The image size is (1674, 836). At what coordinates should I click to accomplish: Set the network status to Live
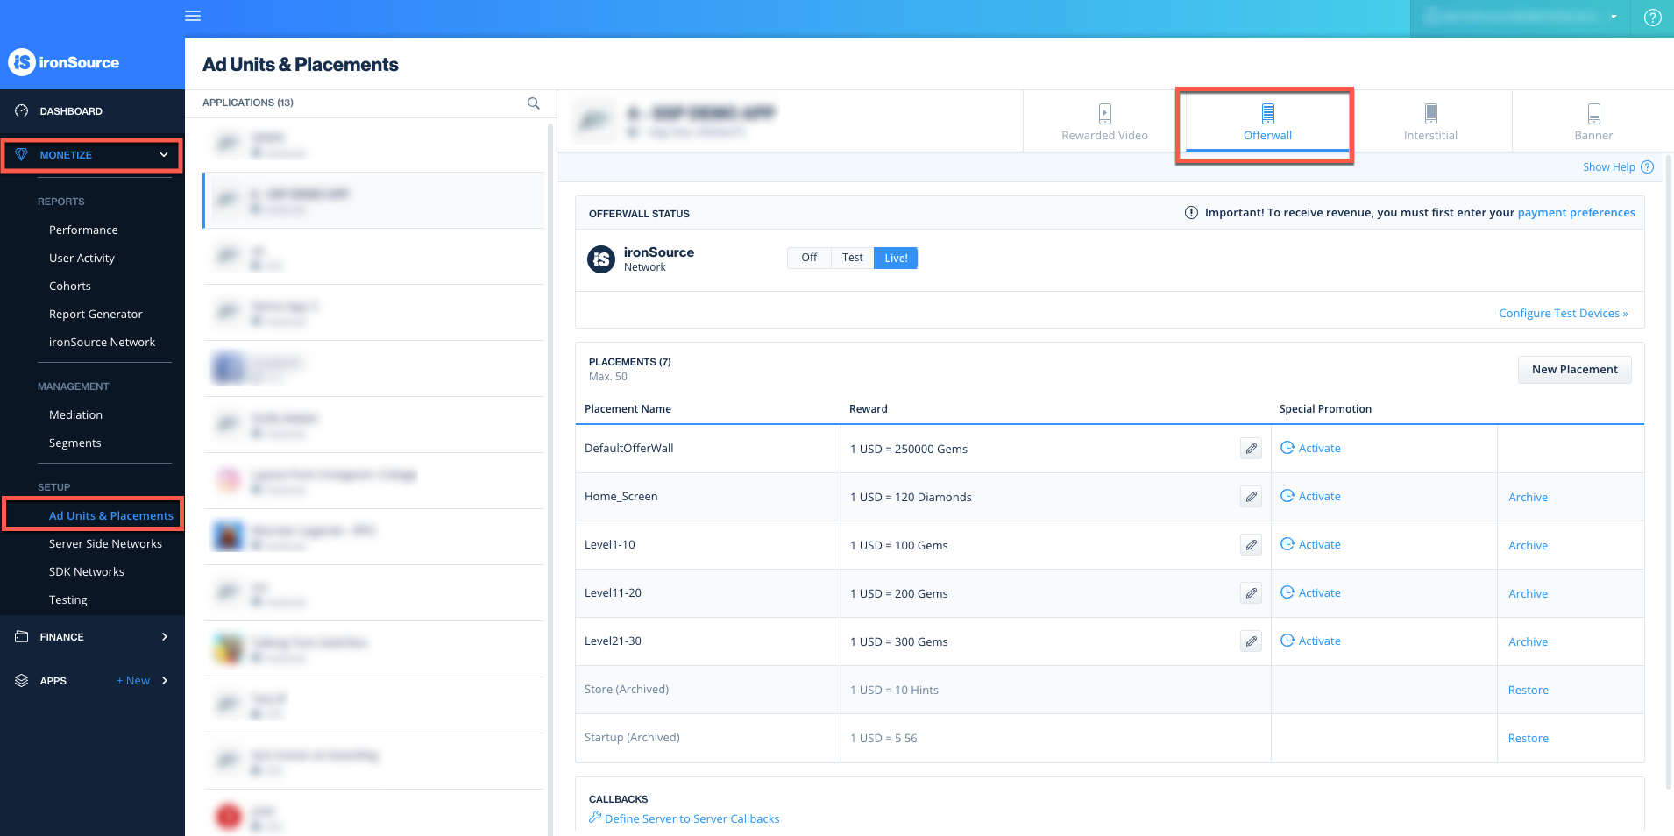tap(895, 258)
